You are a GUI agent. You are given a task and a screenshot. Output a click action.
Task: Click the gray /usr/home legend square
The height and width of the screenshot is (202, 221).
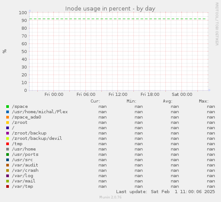pos(8,149)
